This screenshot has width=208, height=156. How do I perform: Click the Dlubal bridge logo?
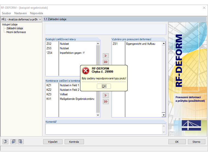coord(191,125)
